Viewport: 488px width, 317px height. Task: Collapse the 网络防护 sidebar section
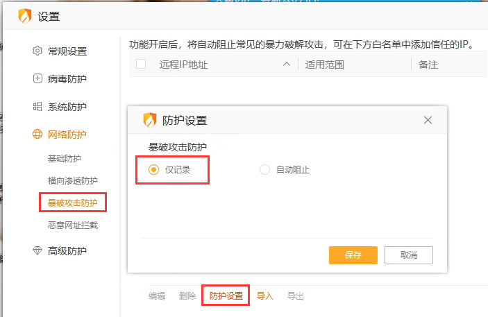[67, 135]
